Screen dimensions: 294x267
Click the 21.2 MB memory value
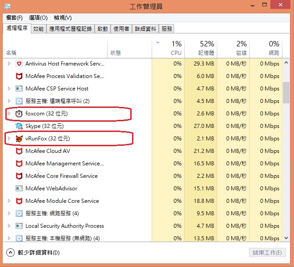click(x=204, y=151)
